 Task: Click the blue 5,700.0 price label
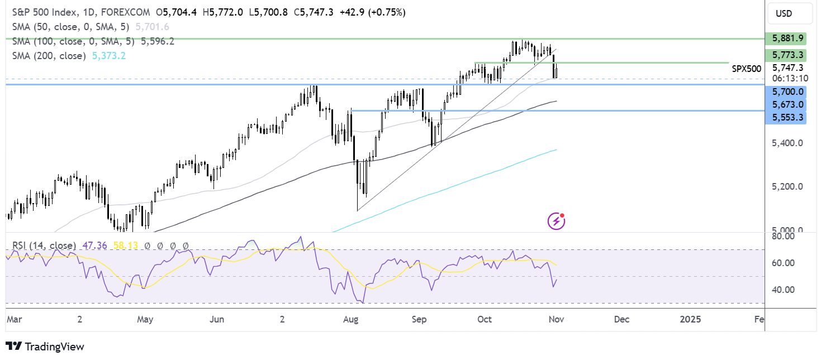[787, 92]
